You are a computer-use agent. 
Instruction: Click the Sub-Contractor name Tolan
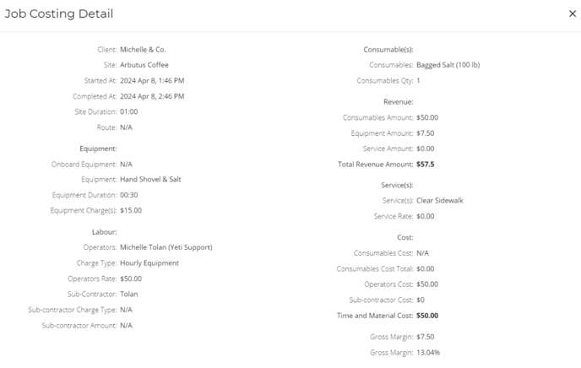[x=129, y=295]
